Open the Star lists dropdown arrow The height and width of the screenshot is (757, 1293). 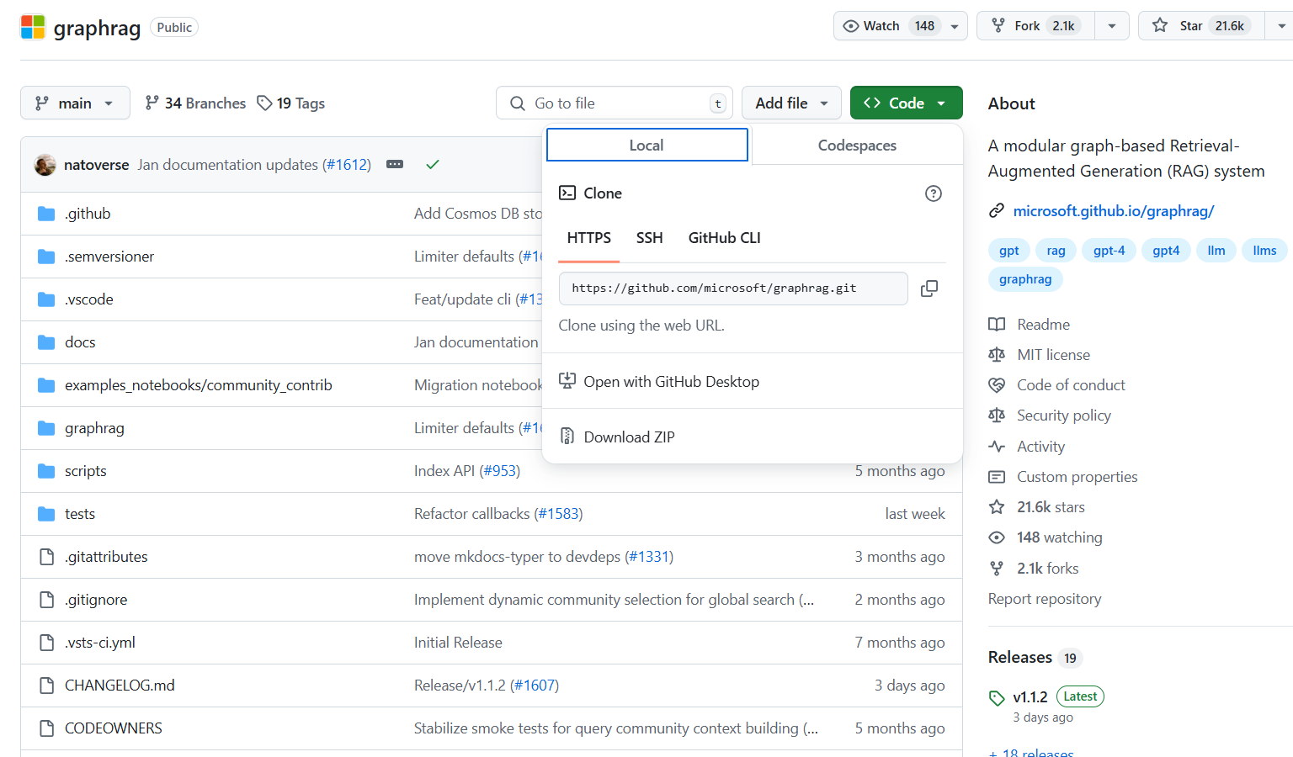pyautogui.click(x=1281, y=26)
